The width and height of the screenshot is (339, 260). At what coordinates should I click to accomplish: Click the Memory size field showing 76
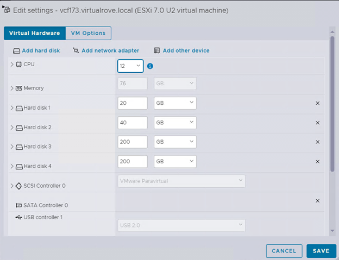[x=133, y=84]
